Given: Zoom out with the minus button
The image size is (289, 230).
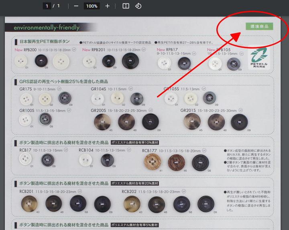Looking at the screenshot, I should pyautogui.click(x=76, y=6).
